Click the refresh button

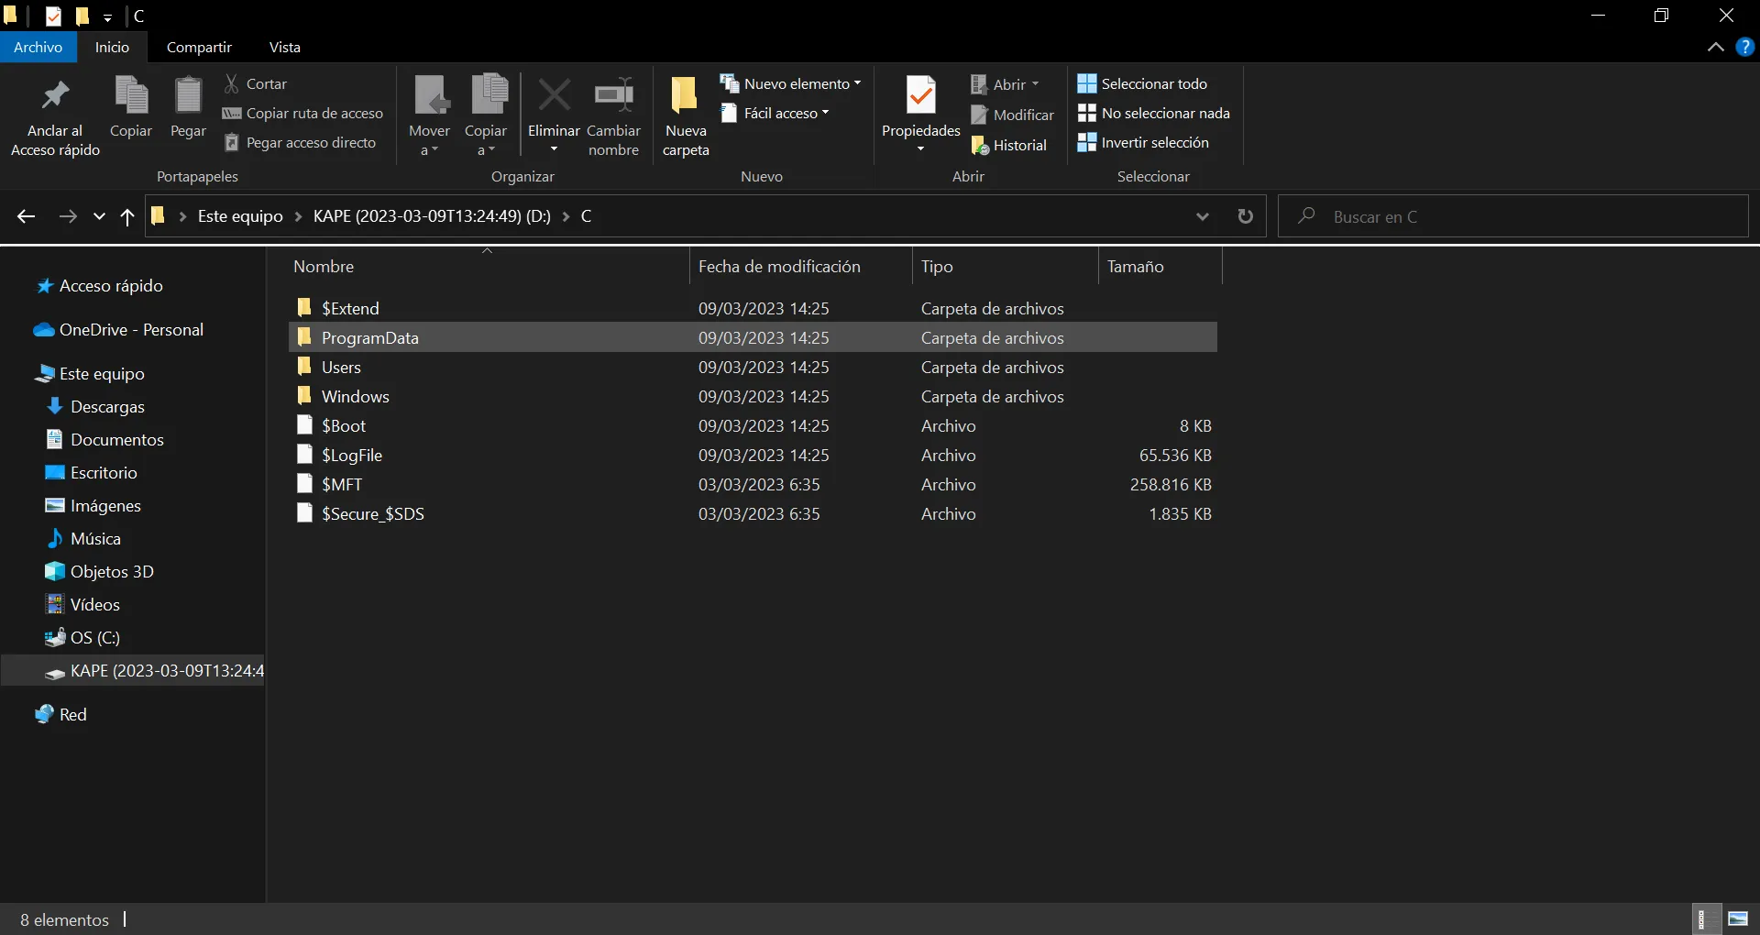tap(1245, 216)
